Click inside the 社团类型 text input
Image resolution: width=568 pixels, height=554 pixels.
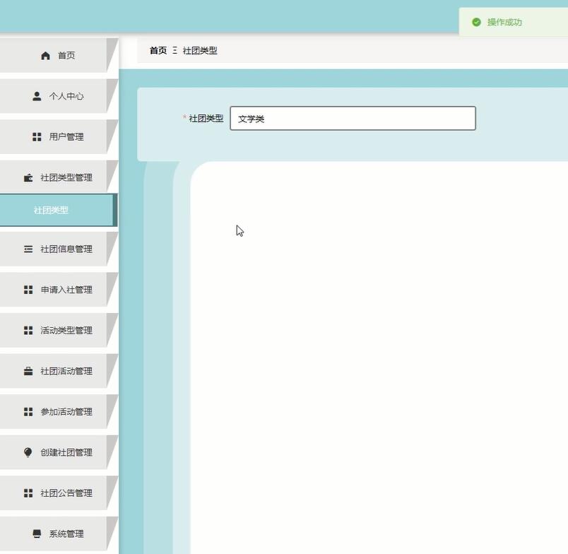point(352,118)
